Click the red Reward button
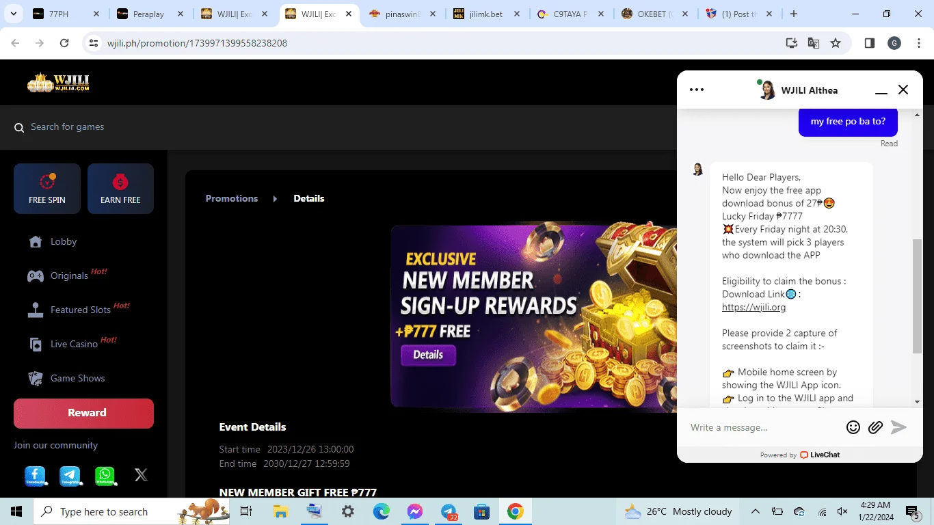This screenshot has width=934, height=525. pos(83,413)
